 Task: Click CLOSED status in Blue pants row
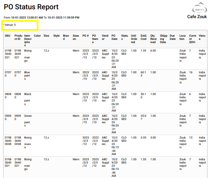point(124,74)
